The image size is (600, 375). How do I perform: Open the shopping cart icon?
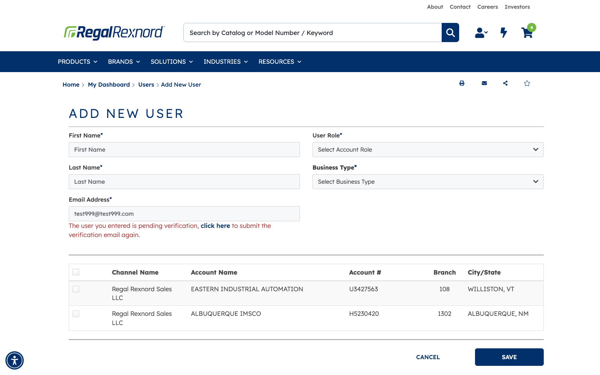tap(527, 32)
